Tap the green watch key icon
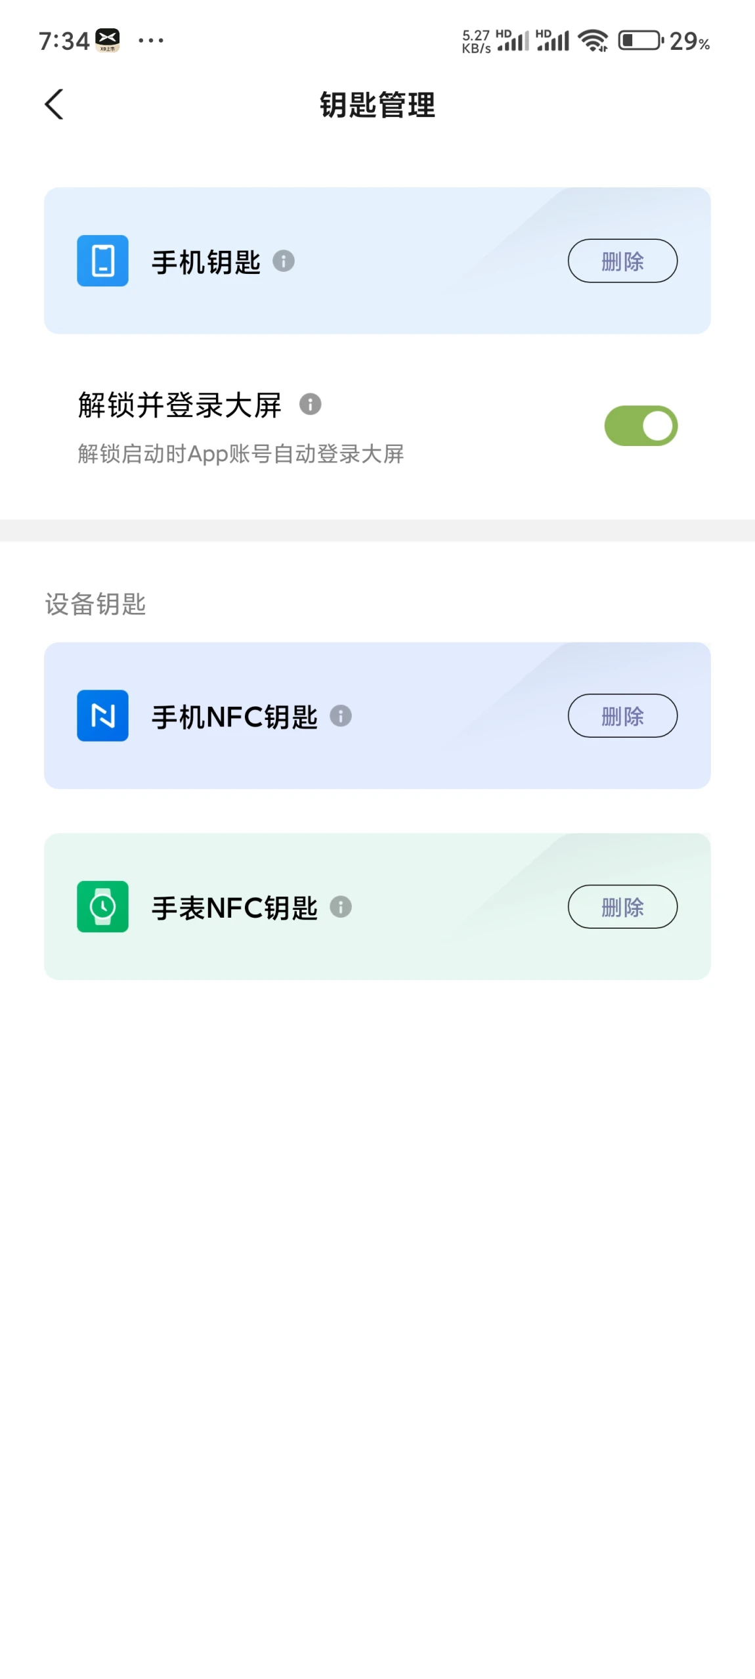Image resolution: width=755 pixels, height=1679 pixels. click(102, 907)
